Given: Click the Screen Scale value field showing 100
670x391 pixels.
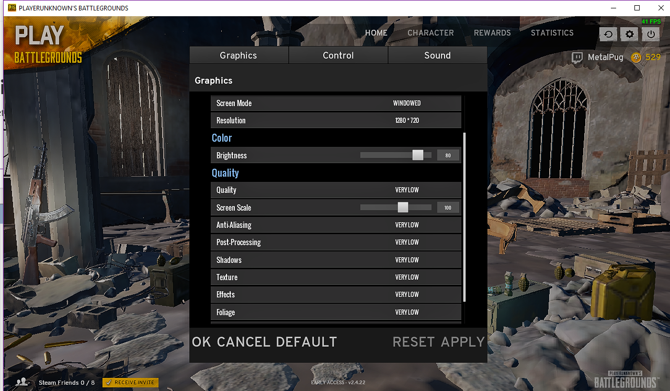Looking at the screenshot, I should click(448, 208).
